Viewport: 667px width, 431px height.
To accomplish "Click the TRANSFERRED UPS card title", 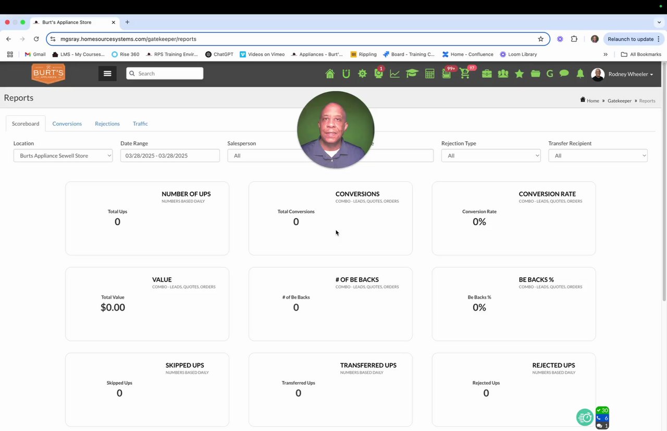I will point(368,365).
